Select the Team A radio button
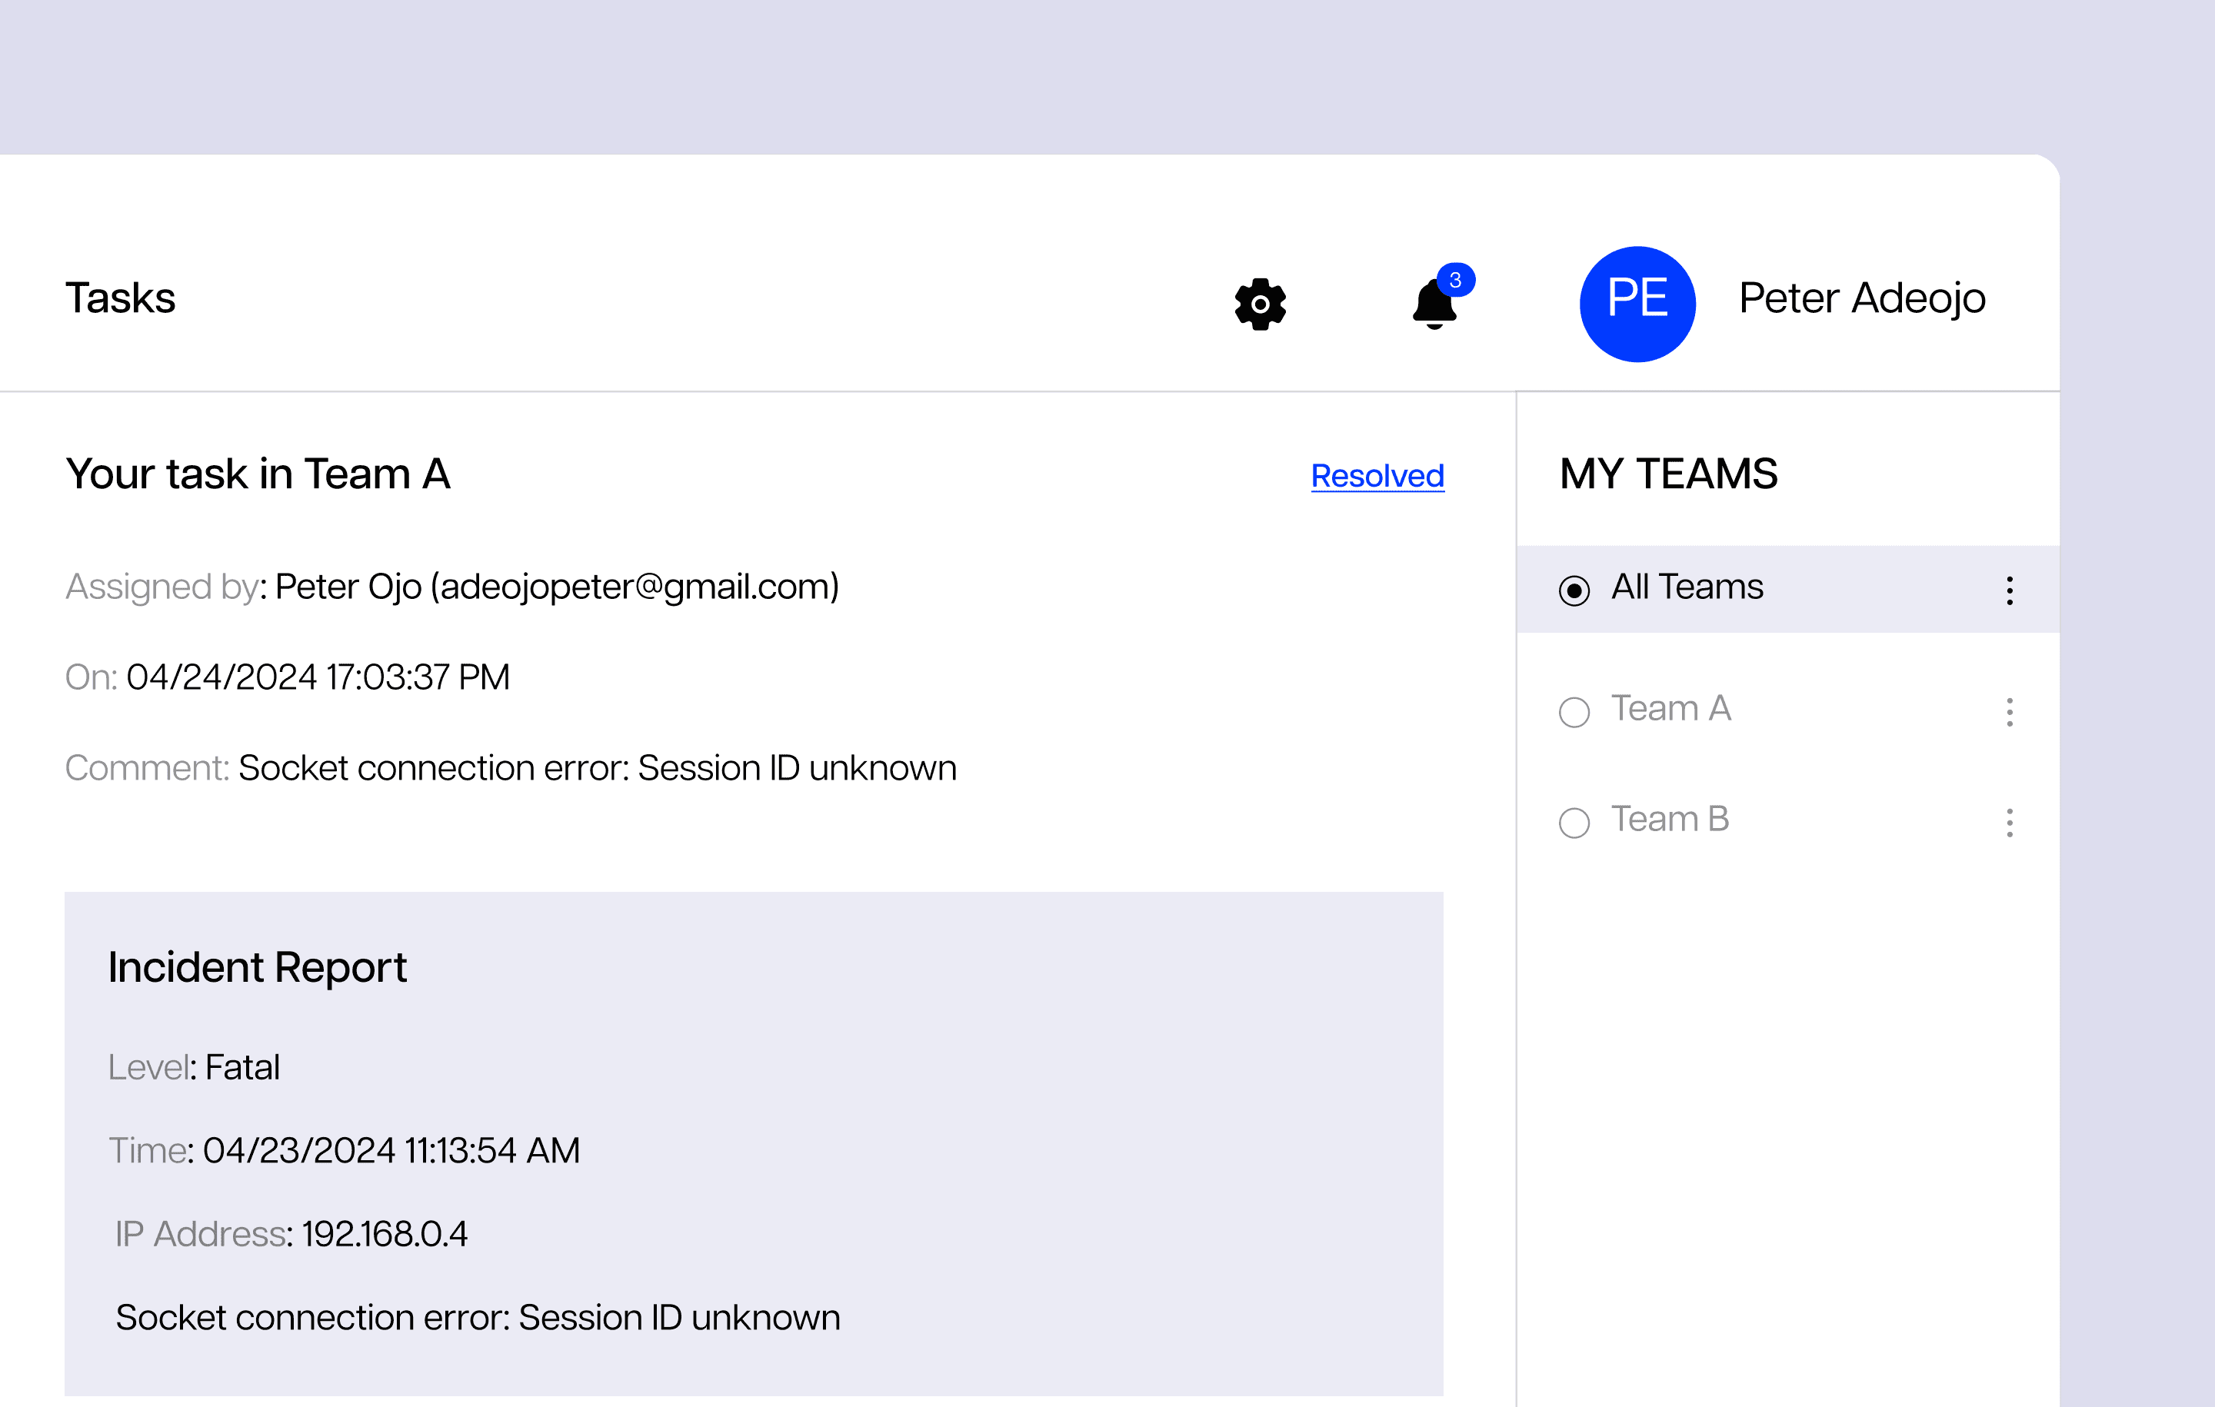Image resolution: width=2215 pixels, height=1407 pixels. tap(1574, 712)
